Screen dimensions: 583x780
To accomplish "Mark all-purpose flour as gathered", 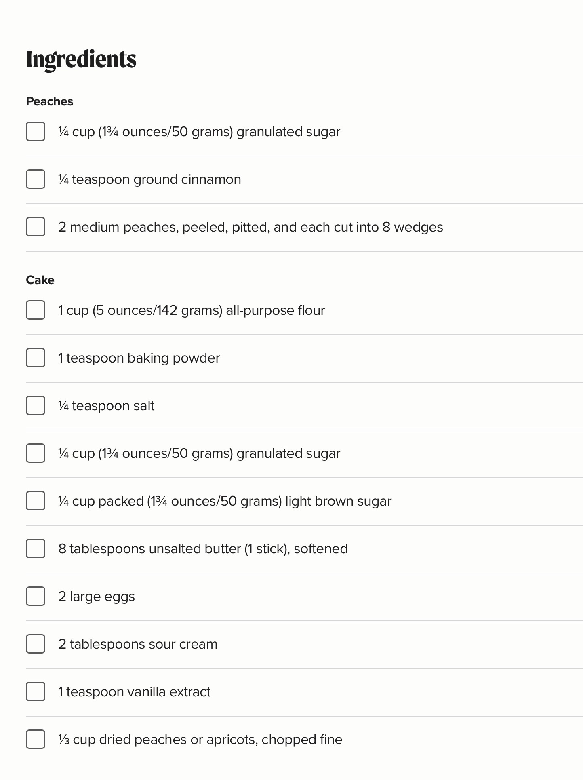I will tap(36, 310).
